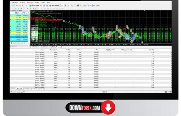Viewport: 181px width, 116px height.
Task: Select the results row for order 190
Action: (x=90, y=68)
